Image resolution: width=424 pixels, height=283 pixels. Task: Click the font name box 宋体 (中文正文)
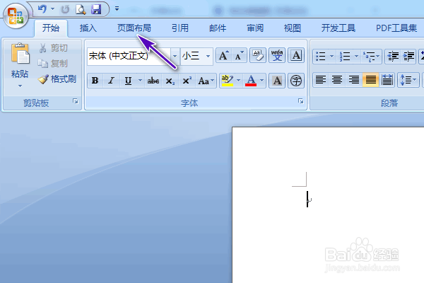coord(129,56)
